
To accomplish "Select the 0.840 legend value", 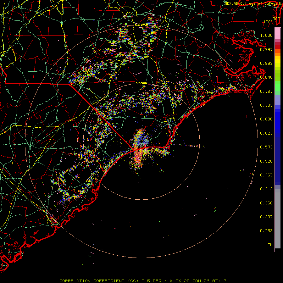I will pos(266,77).
